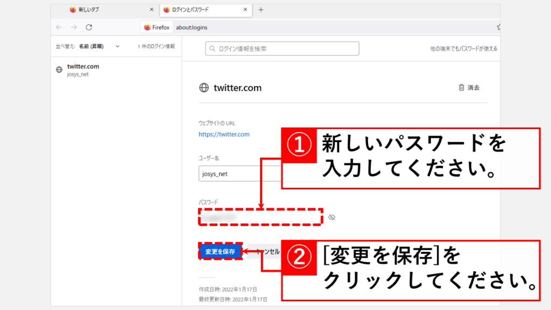Close the 新しいタブ tab

tap(151, 10)
